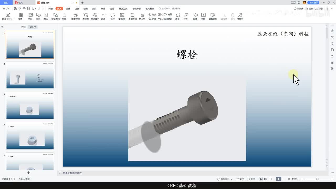Add a new slide with plus button
The image size is (336, 189).
29,173
